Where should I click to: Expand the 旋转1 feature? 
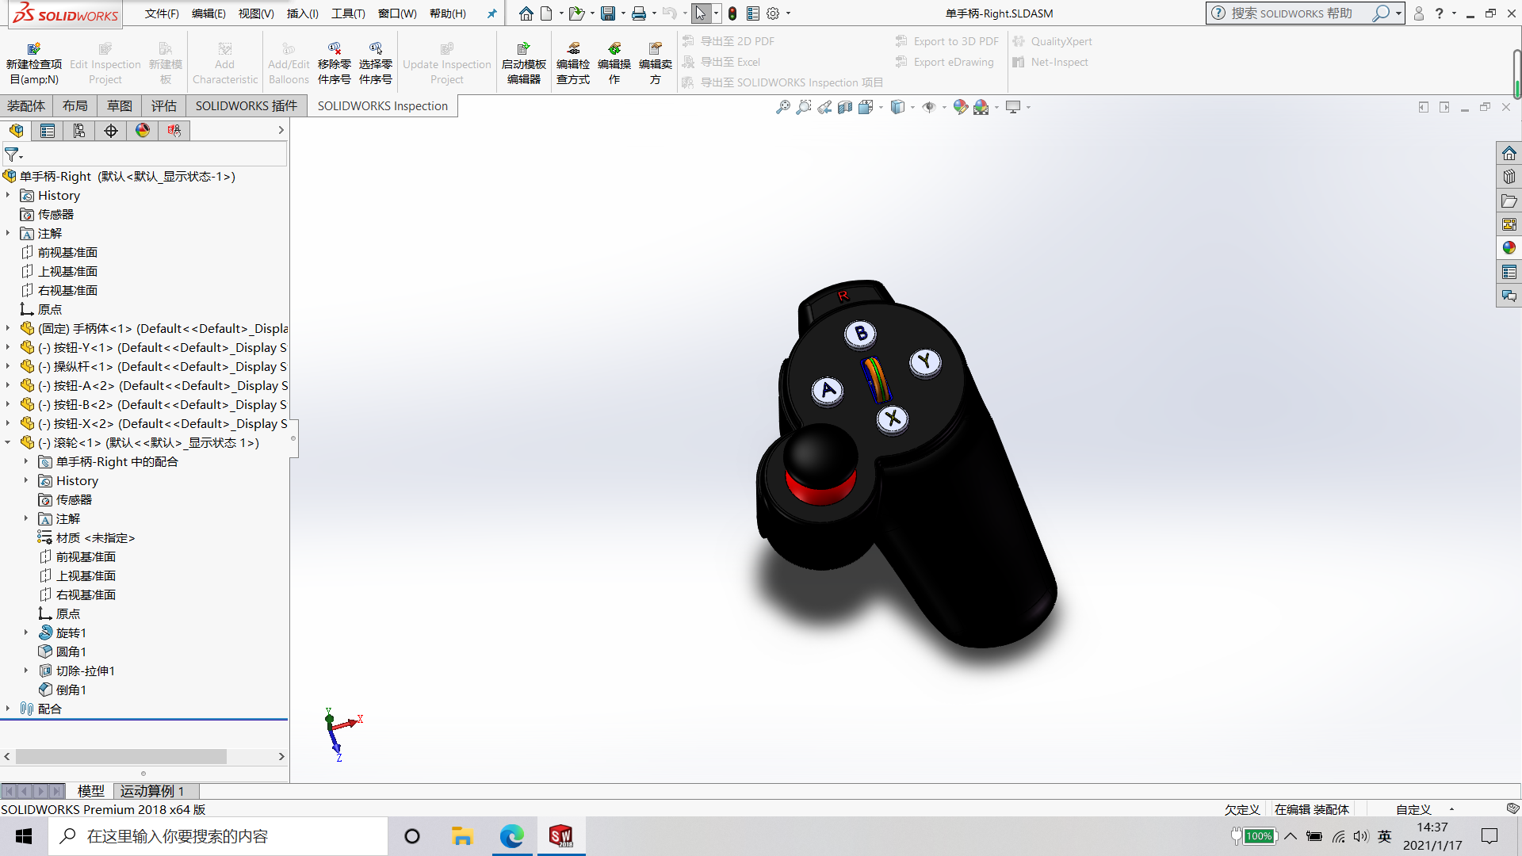pyautogui.click(x=26, y=632)
